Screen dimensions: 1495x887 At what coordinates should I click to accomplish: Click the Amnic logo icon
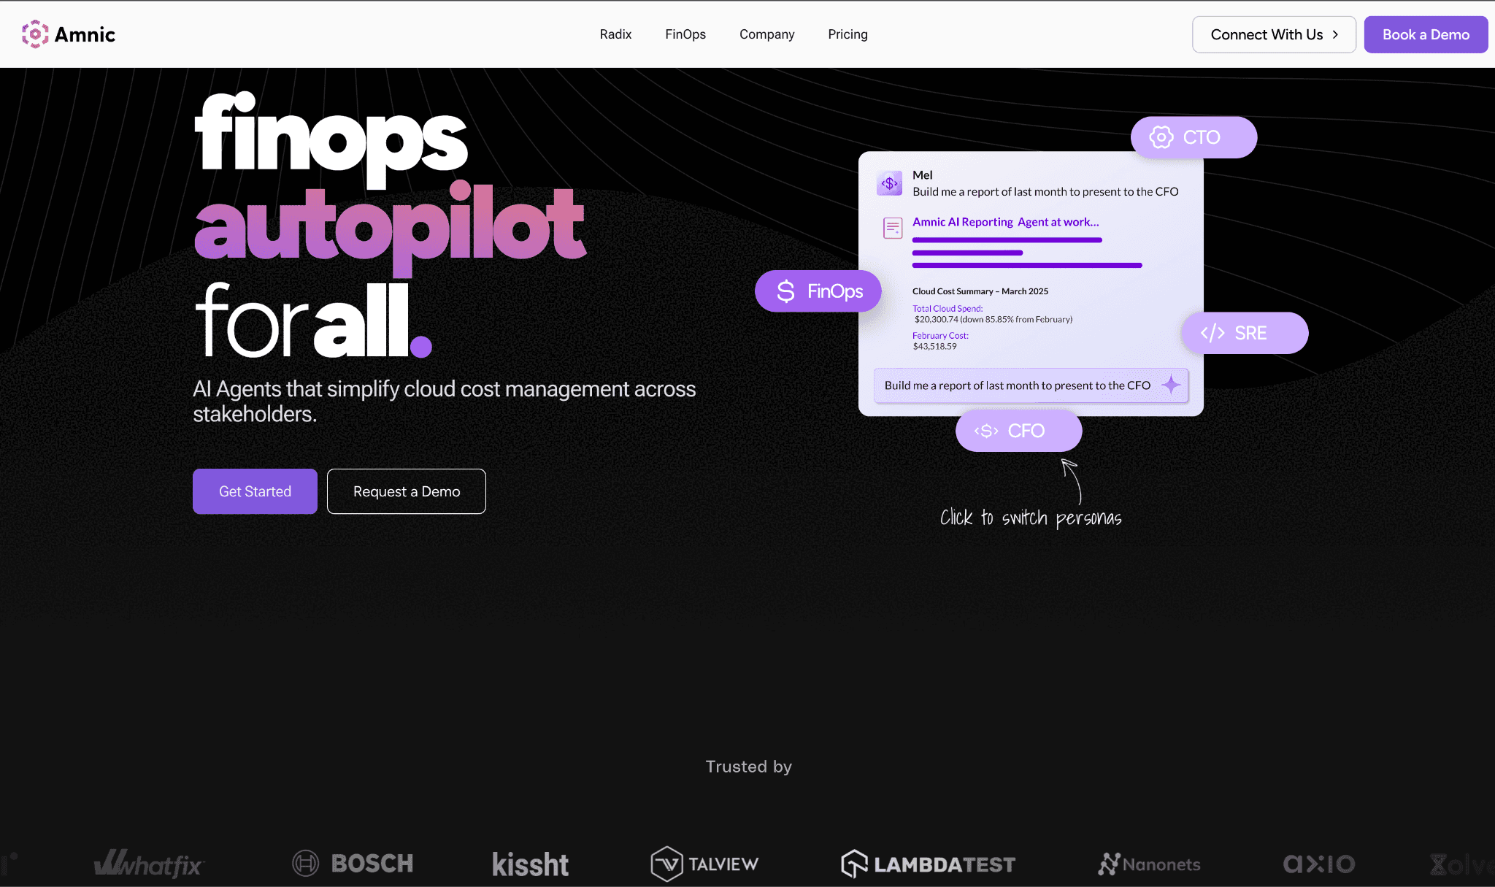click(x=35, y=34)
